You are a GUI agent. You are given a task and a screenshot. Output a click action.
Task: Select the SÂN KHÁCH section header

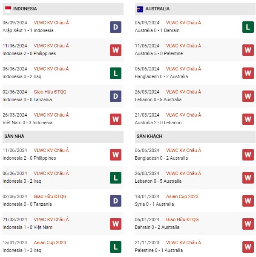click(x=195, y=136)
